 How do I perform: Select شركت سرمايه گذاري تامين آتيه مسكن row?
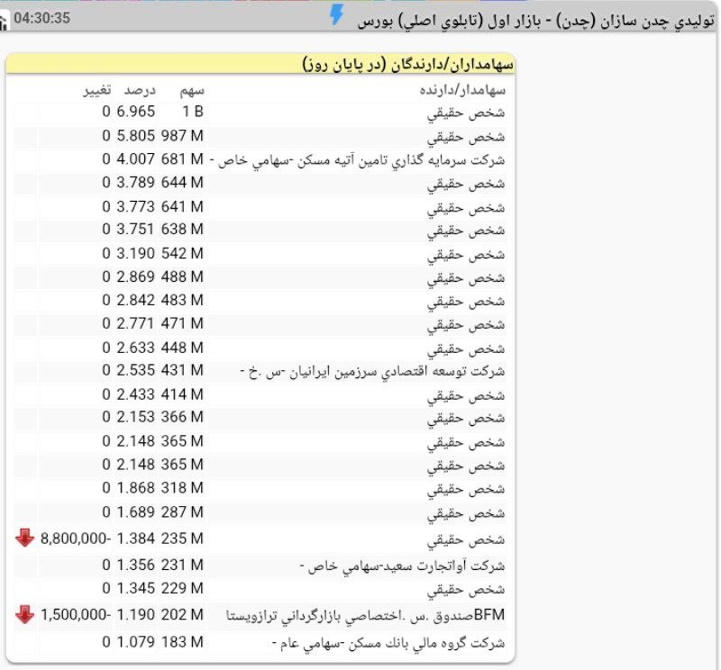[360, 159]
